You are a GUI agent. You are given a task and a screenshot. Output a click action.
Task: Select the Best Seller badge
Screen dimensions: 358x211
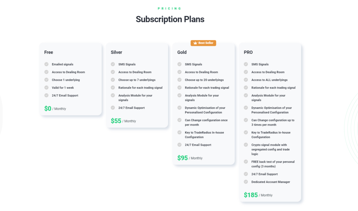(x=203, y=43)
